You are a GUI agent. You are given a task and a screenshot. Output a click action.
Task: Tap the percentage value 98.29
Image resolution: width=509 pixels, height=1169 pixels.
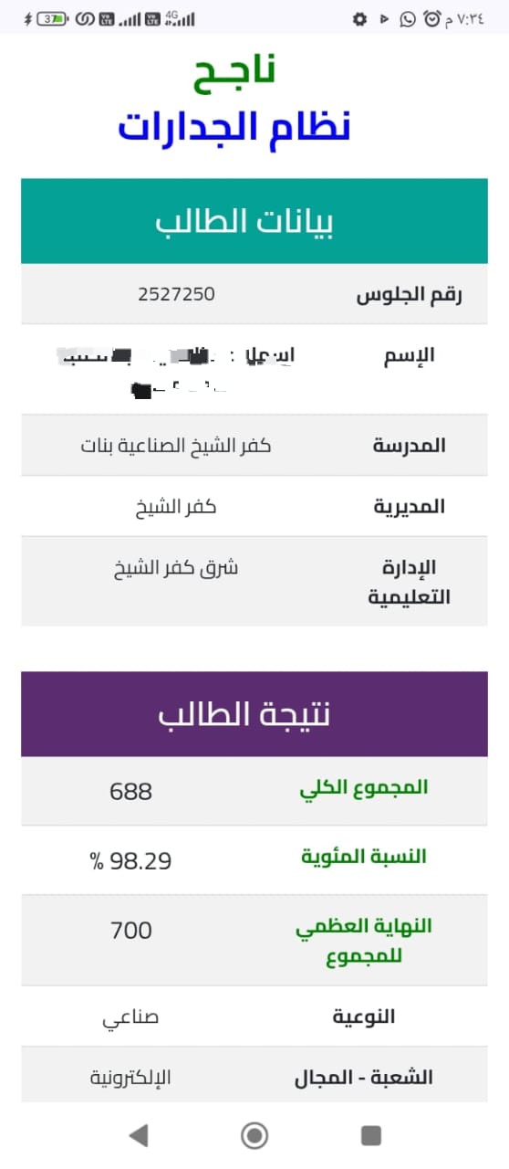point(130,860)
